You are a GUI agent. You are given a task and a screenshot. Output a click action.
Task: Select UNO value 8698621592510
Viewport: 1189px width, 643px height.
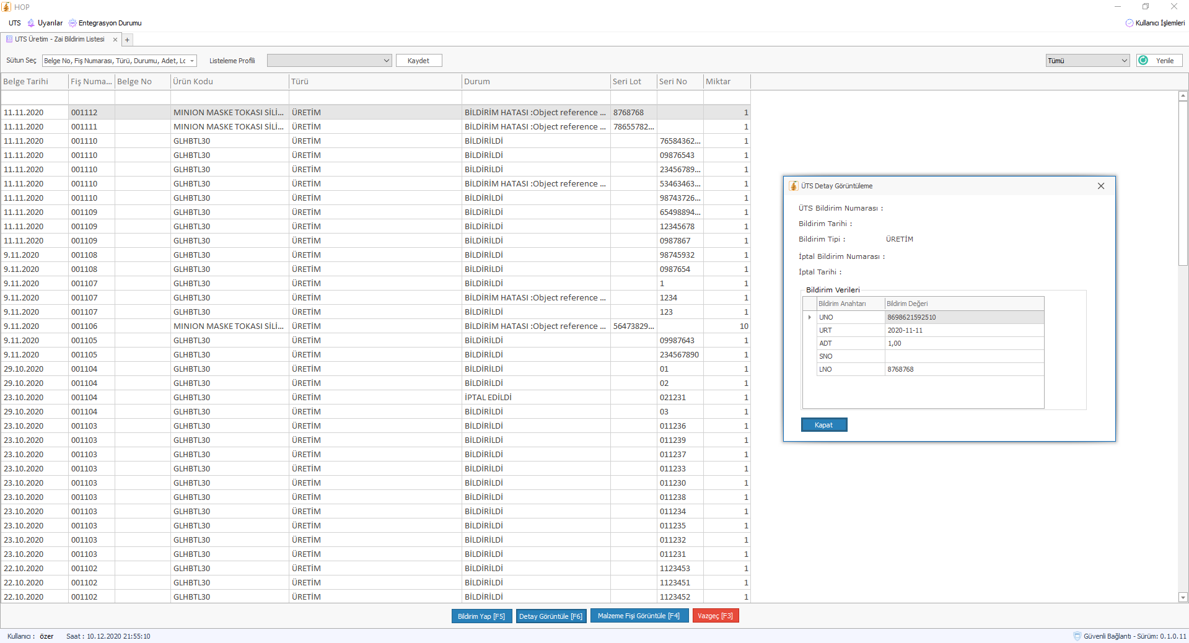point(964,317)
